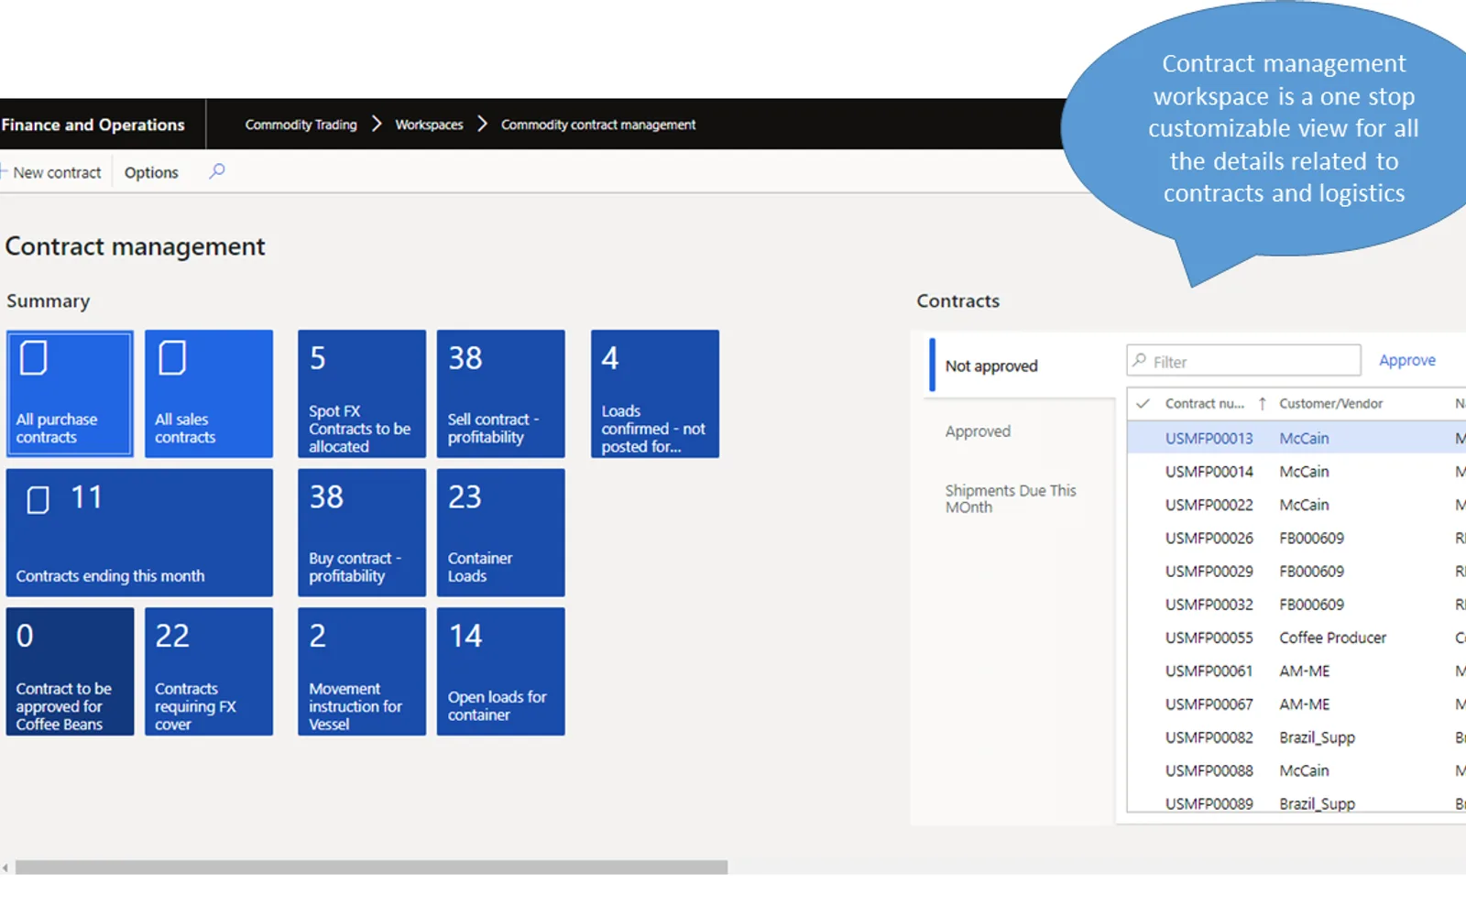Toggle select-all checkmark in grid header
Screen dimensions: 1466x916
(x=1143, y=403)
